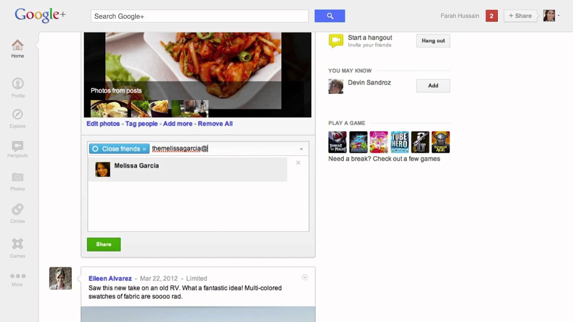Click the Mar 22, 2012 post date

point(158,278)
